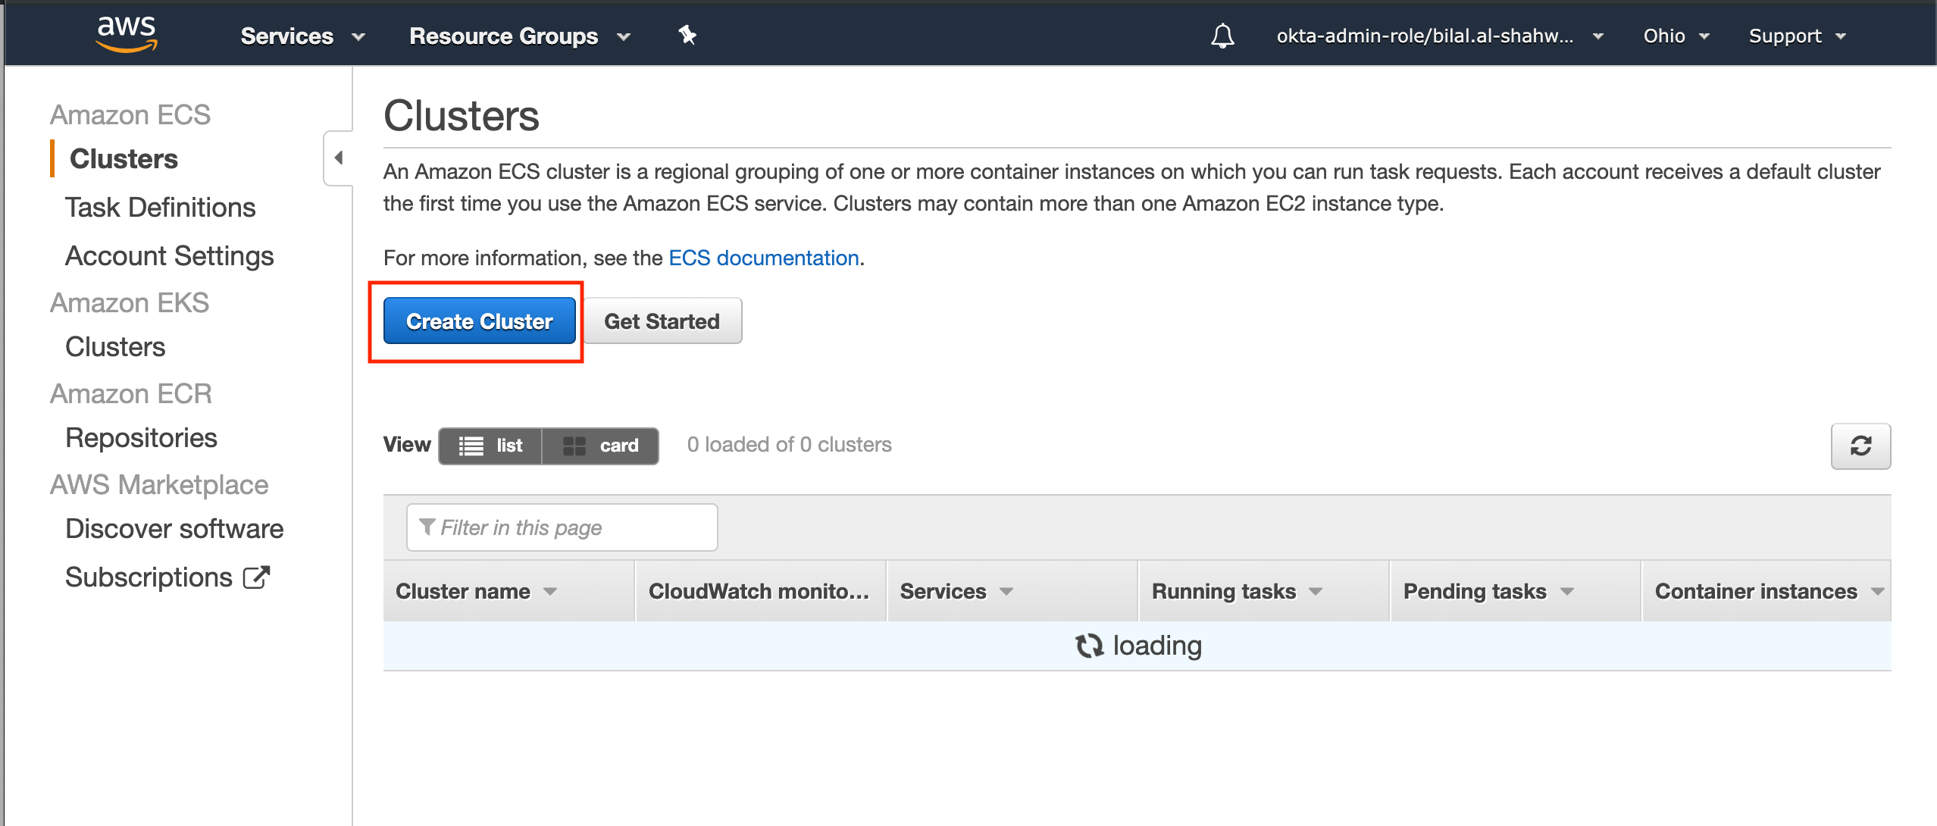The width and height of the screenshot is (1937, 826).
Task: Click the Get Started button
Action: tap(662, 321)
